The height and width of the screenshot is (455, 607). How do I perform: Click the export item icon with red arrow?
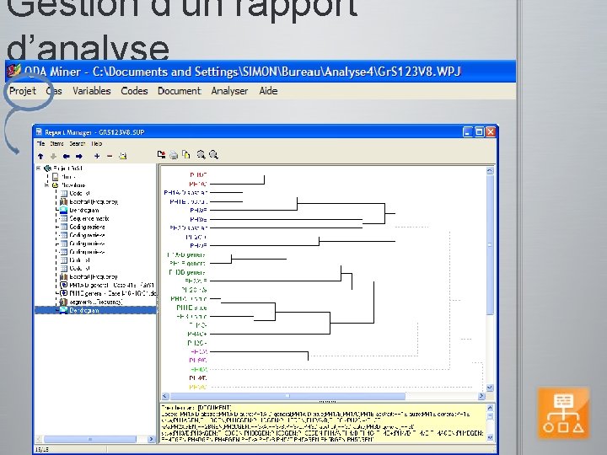tap(161, 155)
